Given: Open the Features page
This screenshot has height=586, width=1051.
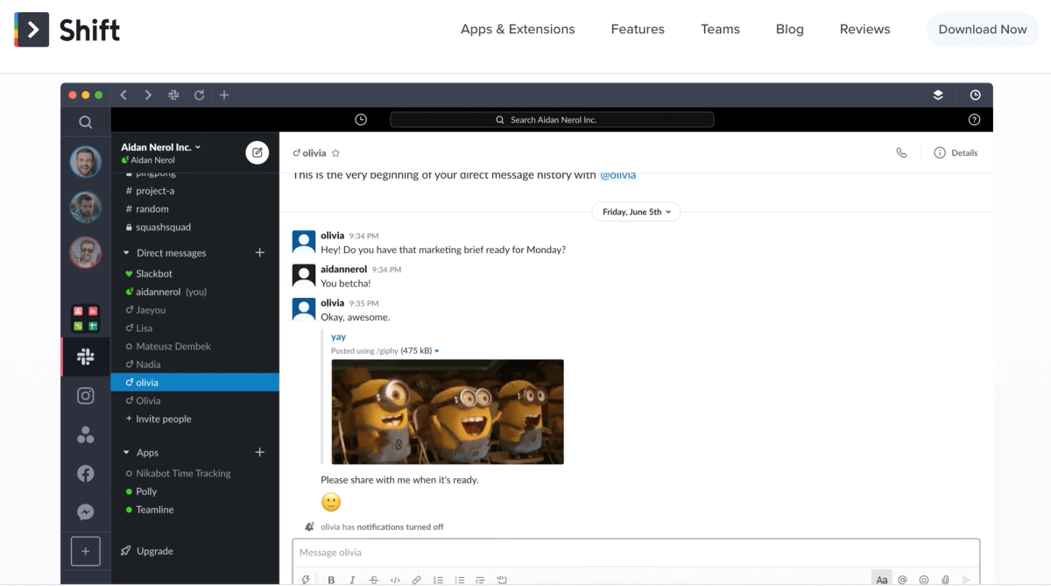Looking at the screenshot, I should pyautogui.click(x=638, y=29).
